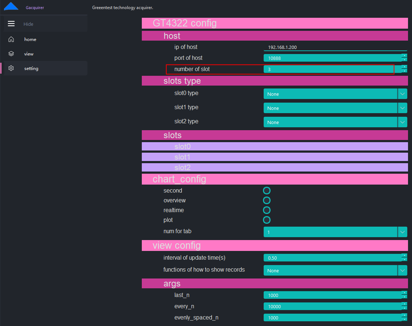This screenshot has width=412, height=326.
Task: Click the Gacquirer app title
Action: [x=35, y=8]
